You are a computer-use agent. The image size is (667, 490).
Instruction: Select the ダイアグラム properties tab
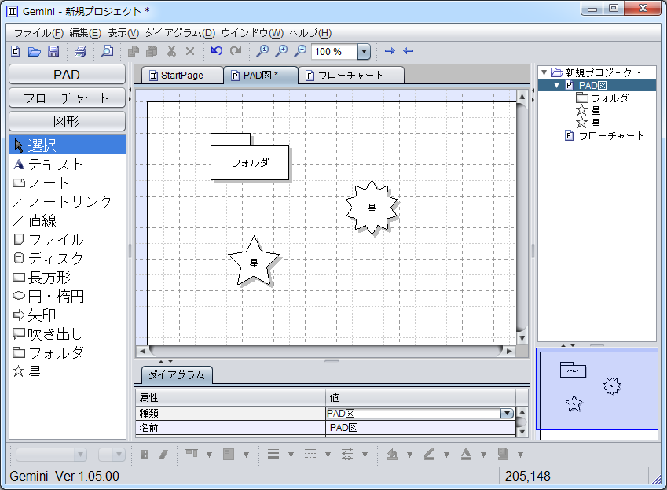point(177,375)
